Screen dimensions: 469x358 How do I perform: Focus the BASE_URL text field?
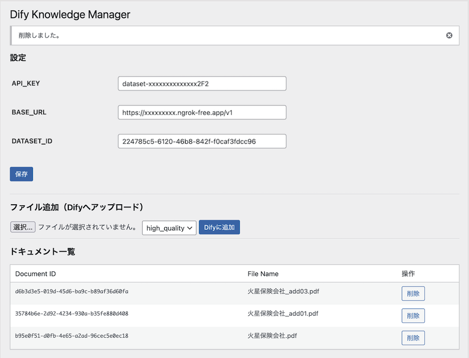coord(202,113)
